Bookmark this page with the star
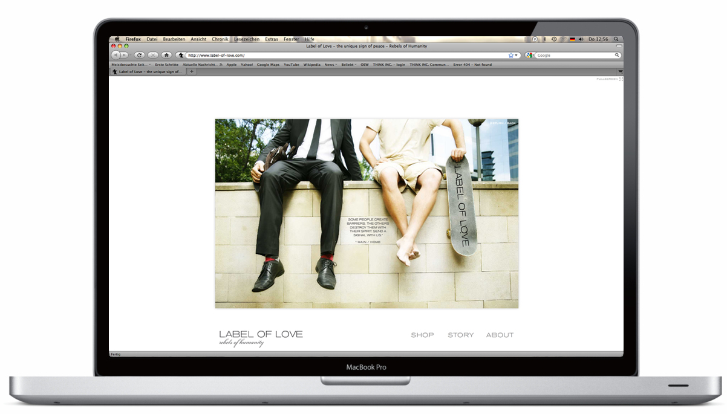 [x=511, y=55]
